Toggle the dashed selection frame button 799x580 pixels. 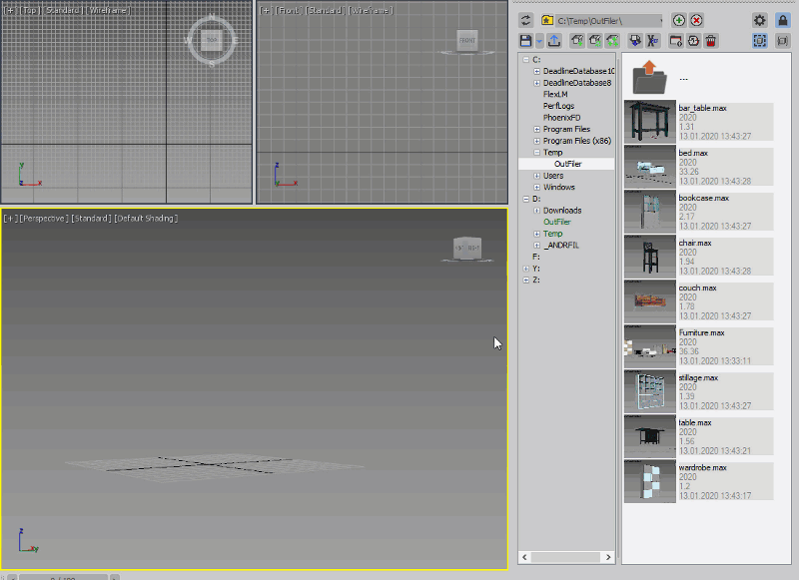[x=759, y=41]
